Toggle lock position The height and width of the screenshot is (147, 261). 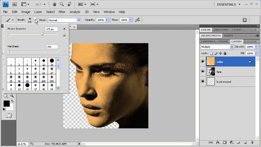220,53
